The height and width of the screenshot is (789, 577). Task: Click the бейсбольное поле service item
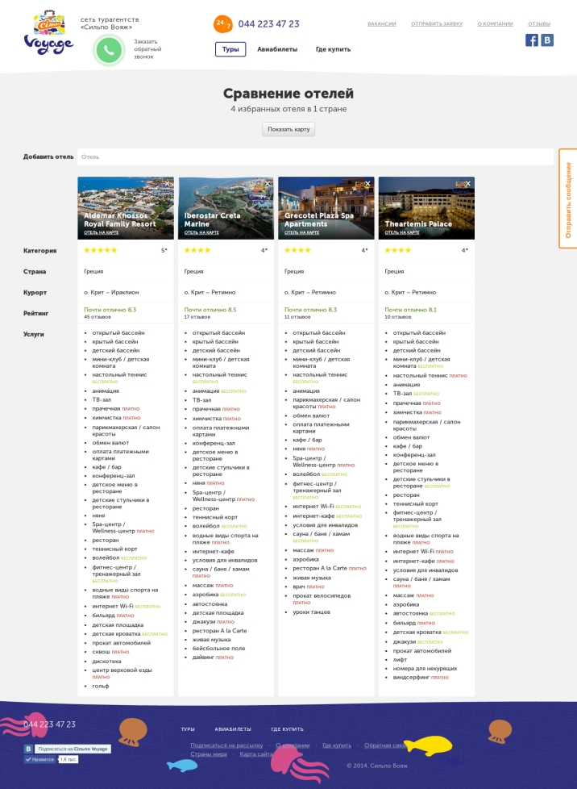click(218, 648)
